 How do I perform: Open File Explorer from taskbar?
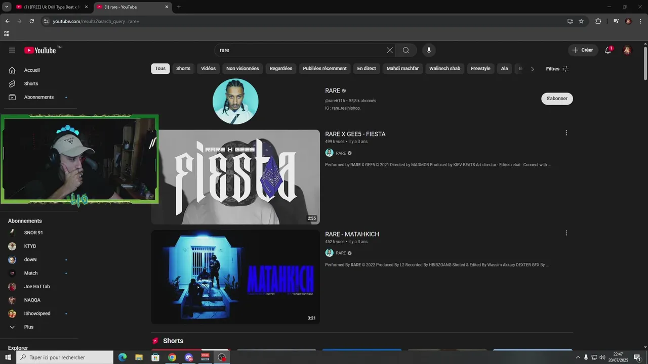click(139, 357)
